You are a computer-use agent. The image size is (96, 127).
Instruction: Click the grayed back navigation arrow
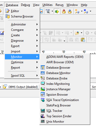click(87, 33)
